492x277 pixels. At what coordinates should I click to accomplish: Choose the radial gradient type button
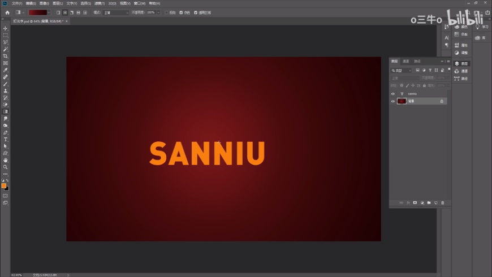tap(65, 12)
